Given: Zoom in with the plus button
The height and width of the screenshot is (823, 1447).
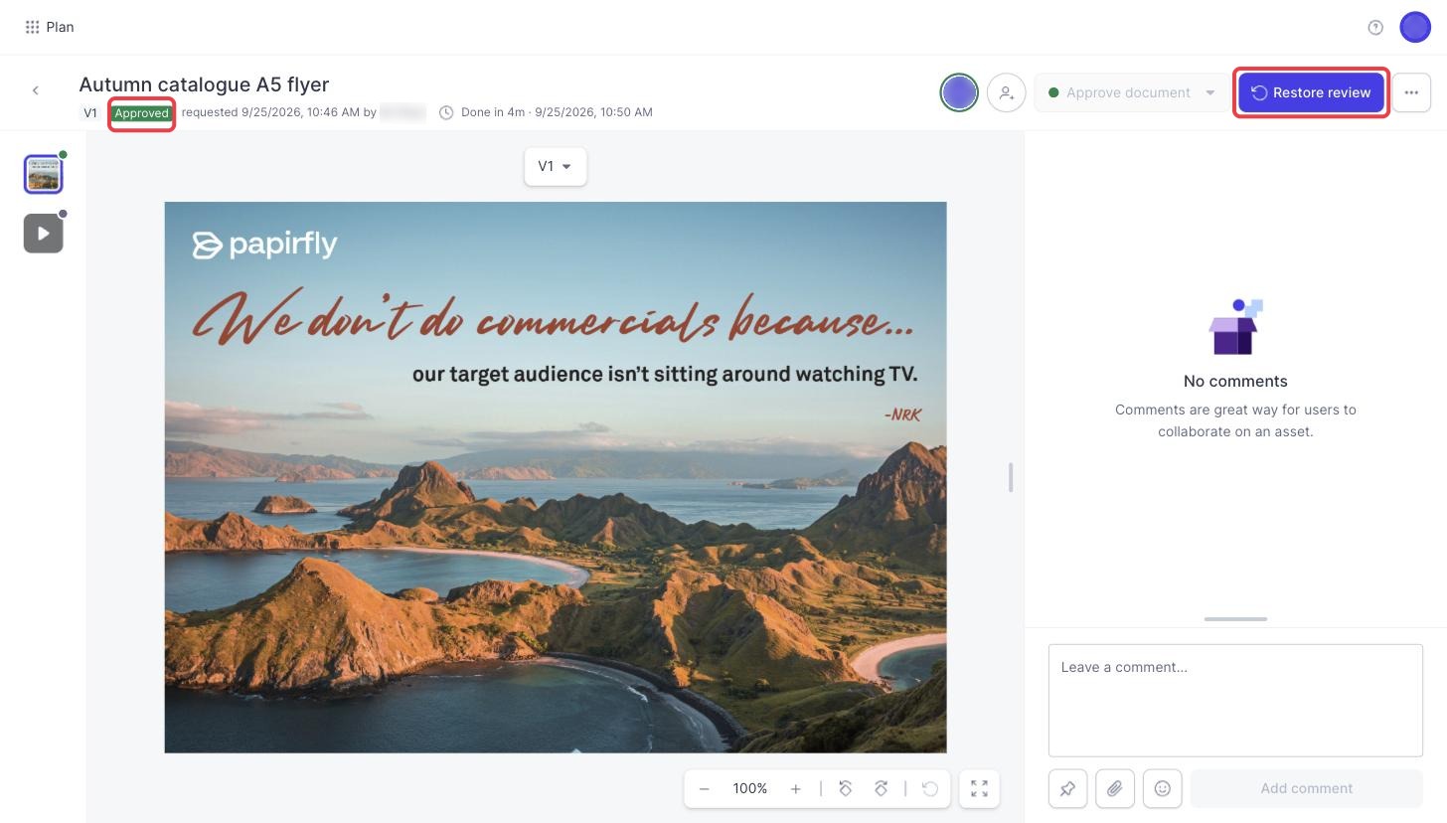Looking at the screenshot, I should (x=795, y=788).
